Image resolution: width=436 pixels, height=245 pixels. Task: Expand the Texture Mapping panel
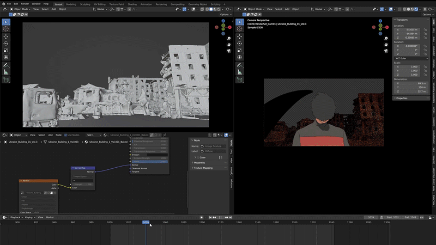(x=203, y=168)
